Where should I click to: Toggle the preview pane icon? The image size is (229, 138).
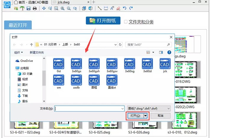pos(161,52)
